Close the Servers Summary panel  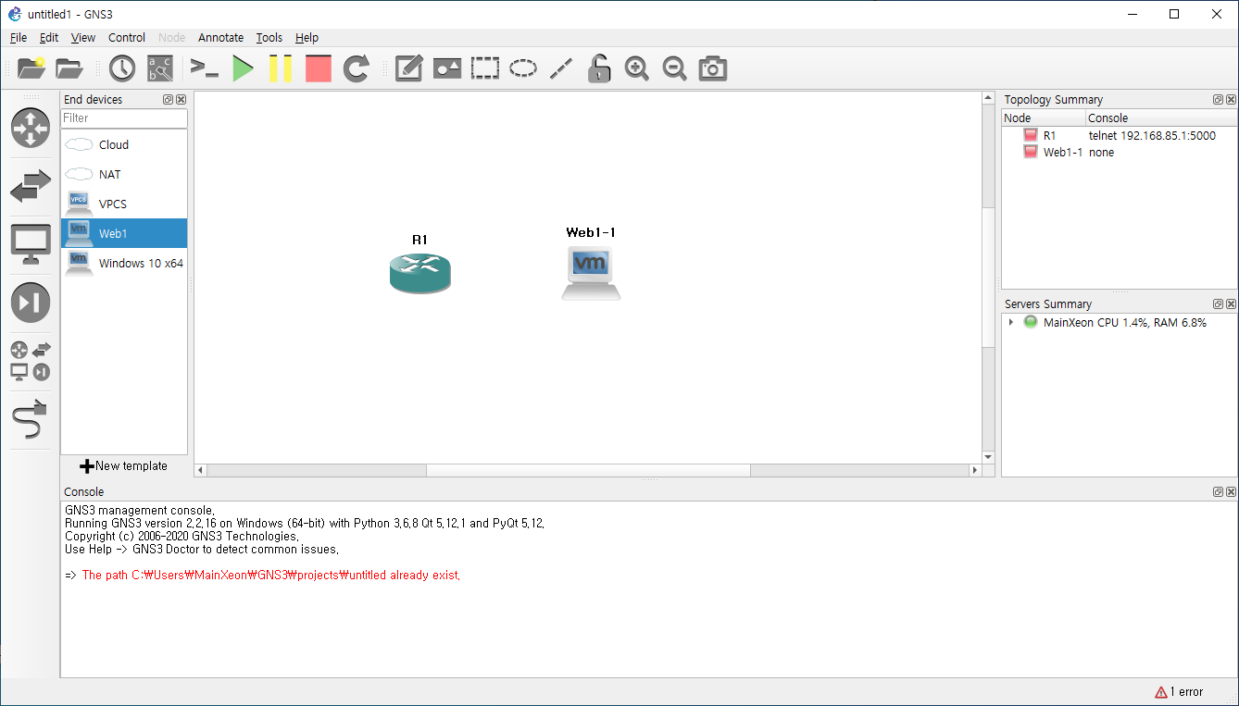coord(1231,303)
